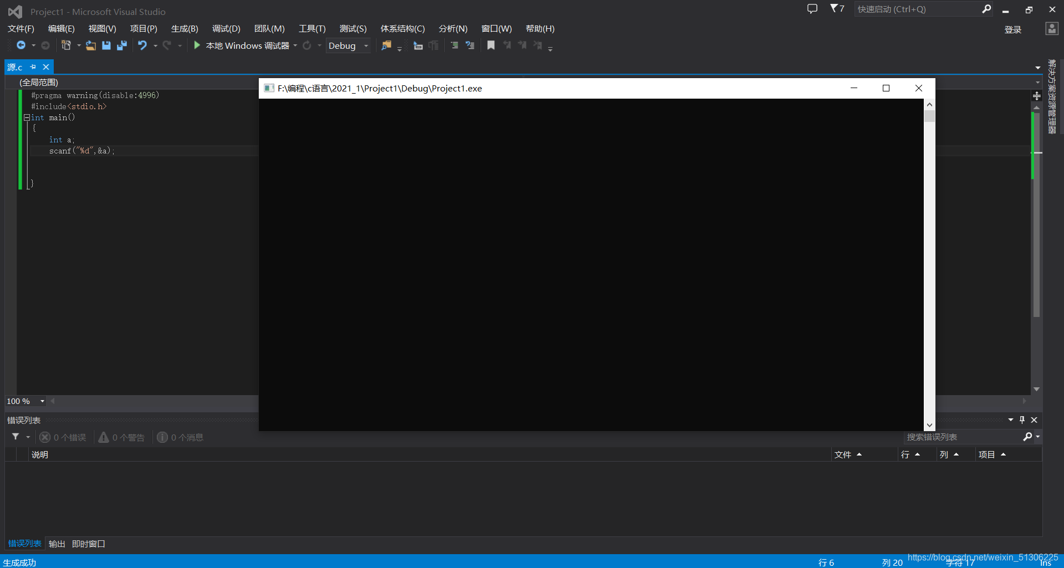Open the error list window options dropdown
The image size is (1064, 568).
click(1011, 420)
